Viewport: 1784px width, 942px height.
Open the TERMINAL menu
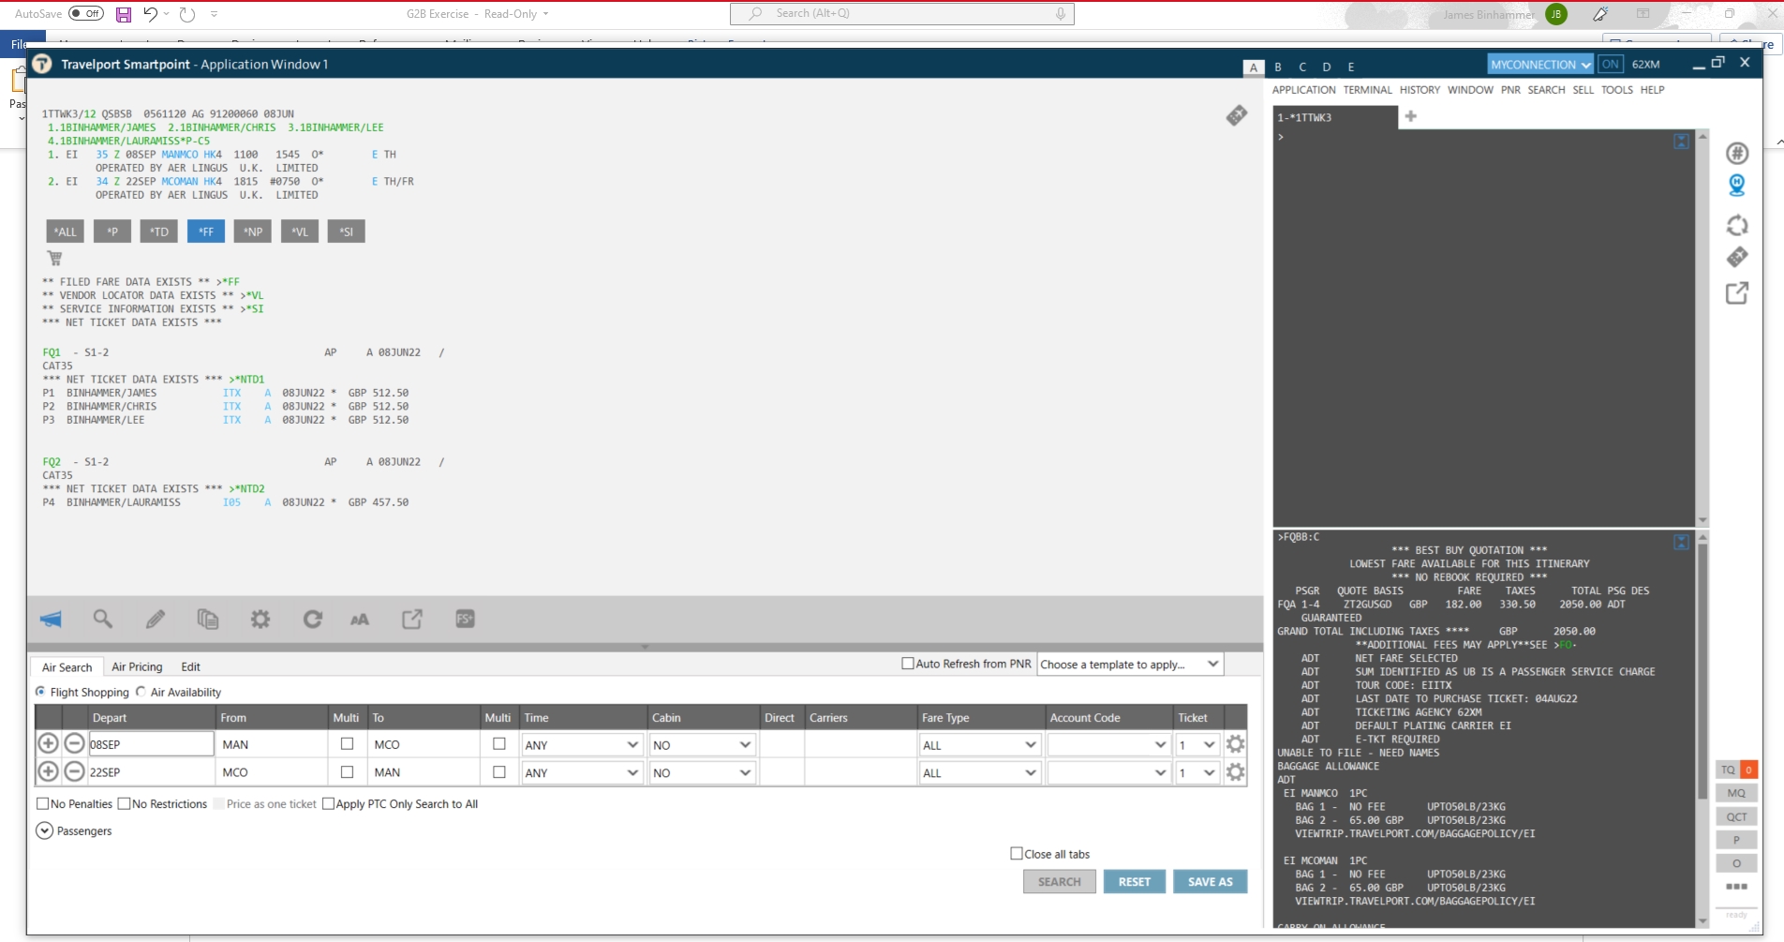pos(1367,90)
